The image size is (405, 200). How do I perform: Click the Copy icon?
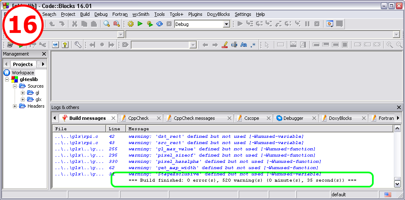[84, 24]
